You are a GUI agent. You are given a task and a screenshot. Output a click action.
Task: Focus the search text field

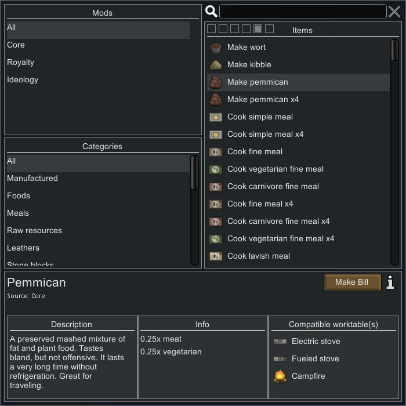[x=302, y=12]
